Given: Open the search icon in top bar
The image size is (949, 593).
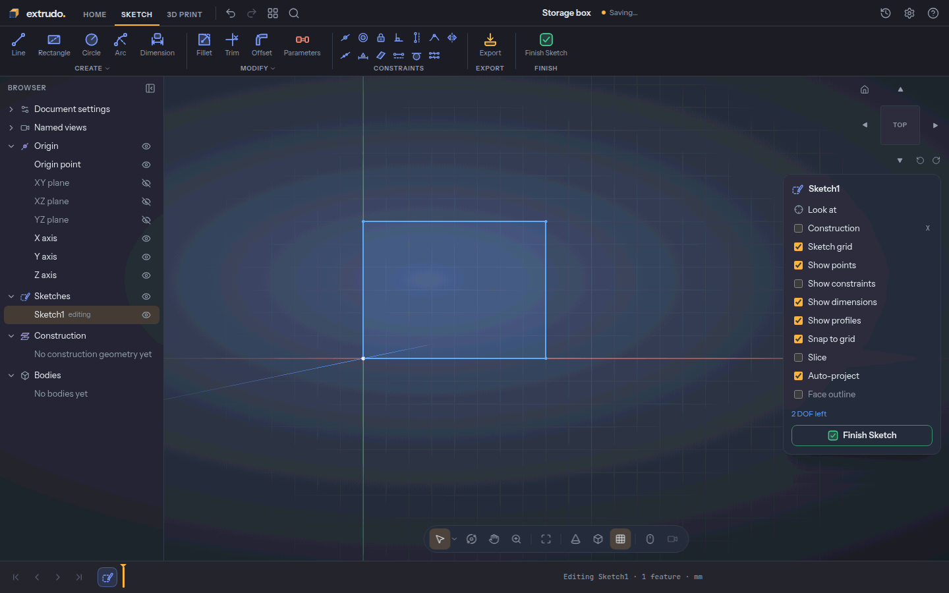Looking at the screenshot, I should point(294,13).
